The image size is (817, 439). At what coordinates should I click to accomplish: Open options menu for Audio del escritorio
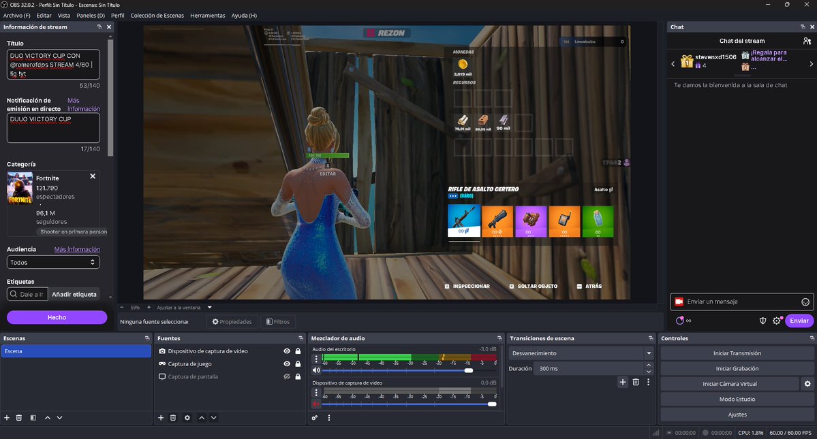click(315, 359)
